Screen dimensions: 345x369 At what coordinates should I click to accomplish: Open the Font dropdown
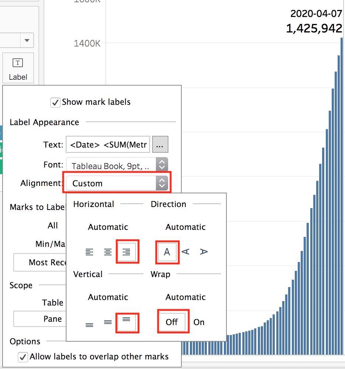point(117,166)
